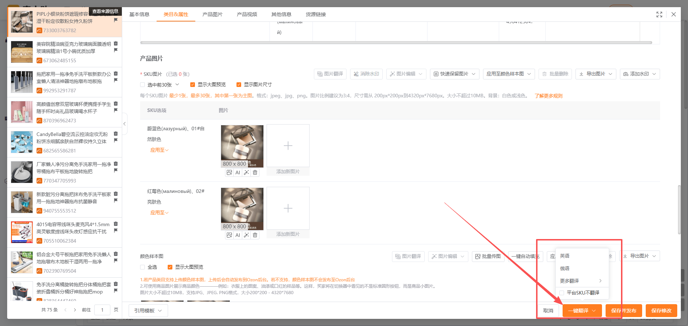Click AI tool under 蔚蓝色 SKU picture

coord(238,172)
